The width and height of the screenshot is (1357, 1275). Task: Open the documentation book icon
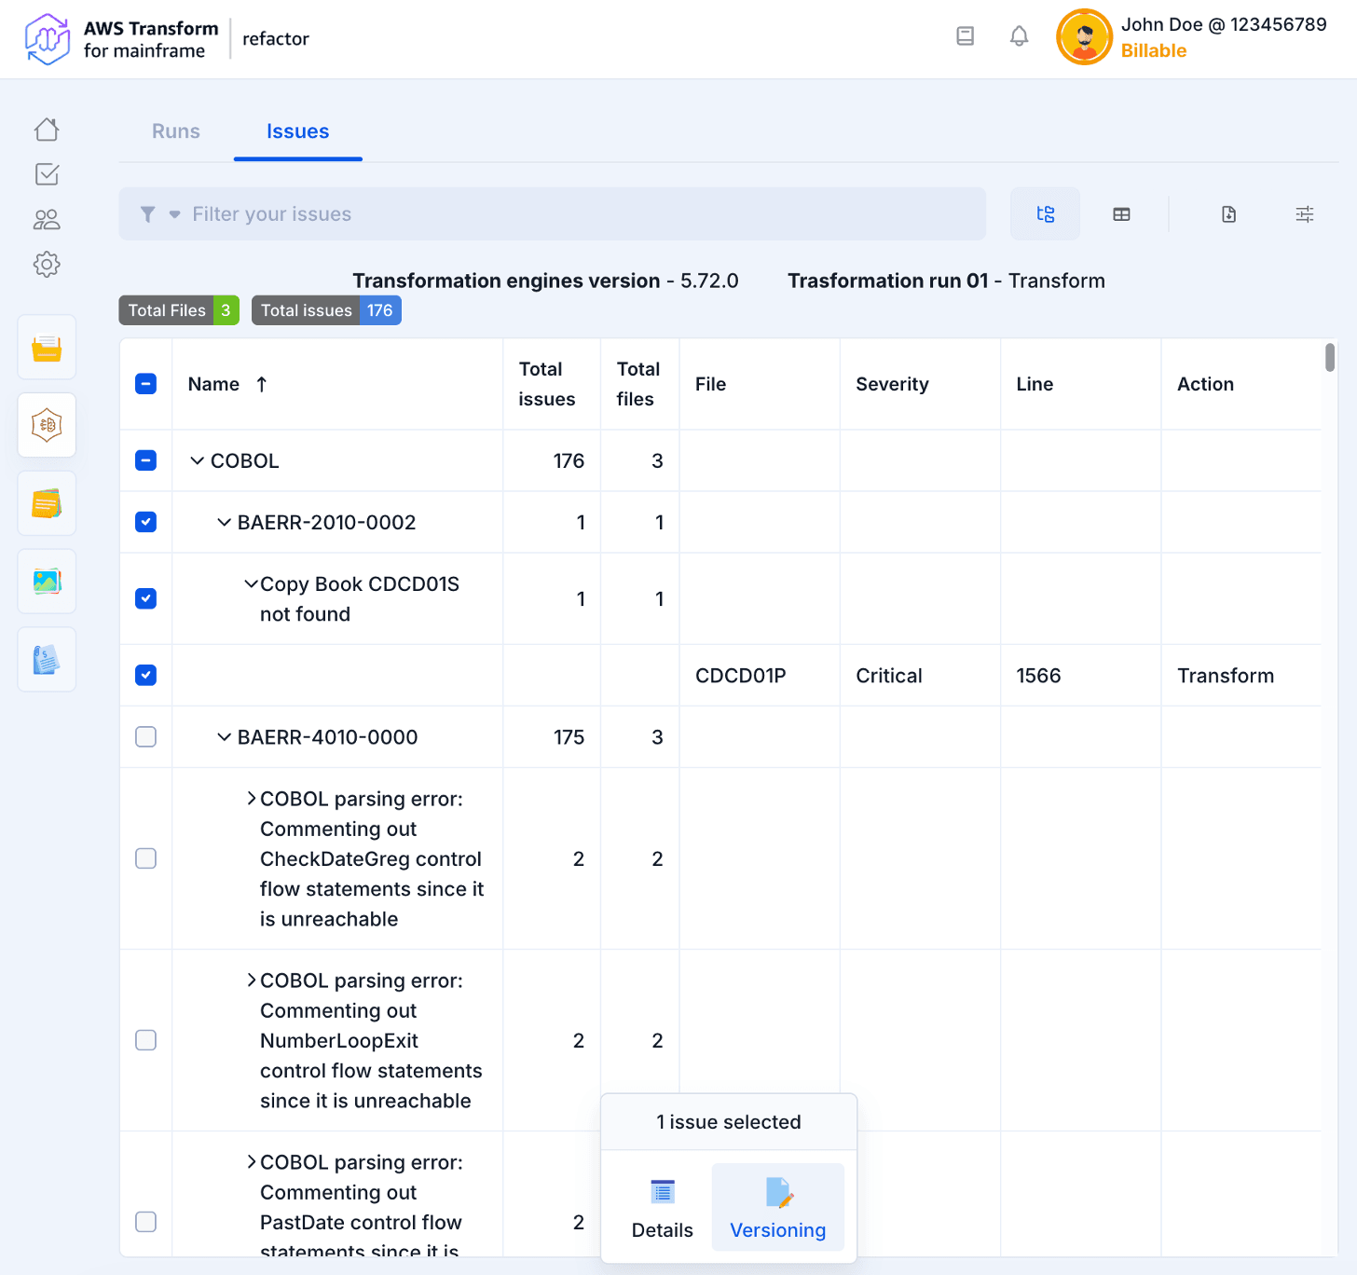pos(965,36)
